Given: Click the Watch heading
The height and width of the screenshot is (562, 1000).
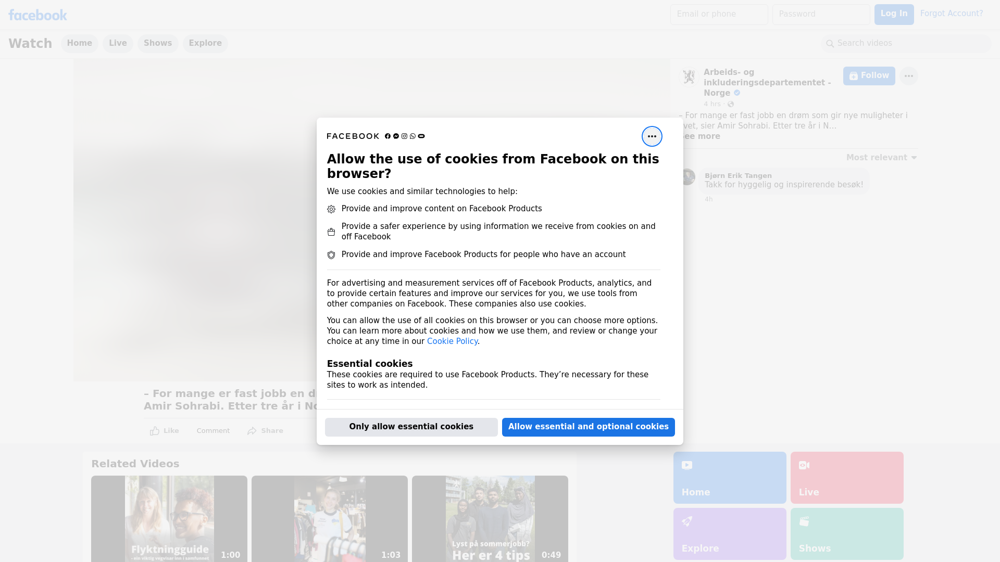Looking at the screenshot, I should (x=30, y=44).
